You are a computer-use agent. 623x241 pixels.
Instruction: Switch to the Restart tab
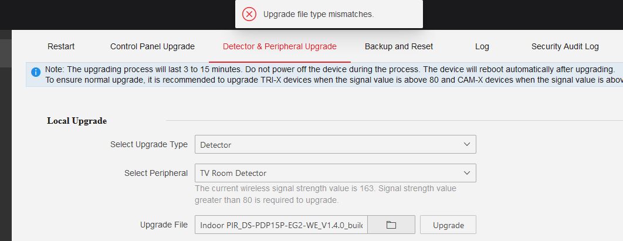coord(61,46)
